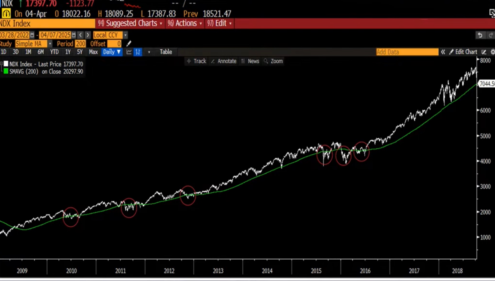Select the 1D time range
Viewport: 495px width, 281px height.
(x=4, y=52)
